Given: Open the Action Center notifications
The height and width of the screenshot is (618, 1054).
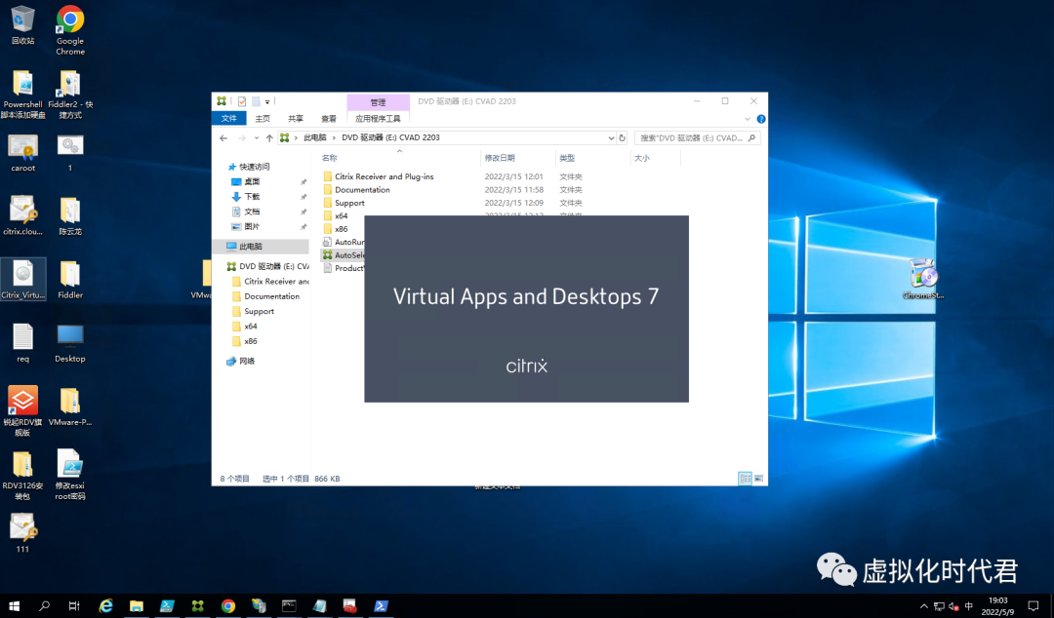Looking at the screenshot, I should point(1034,606).
